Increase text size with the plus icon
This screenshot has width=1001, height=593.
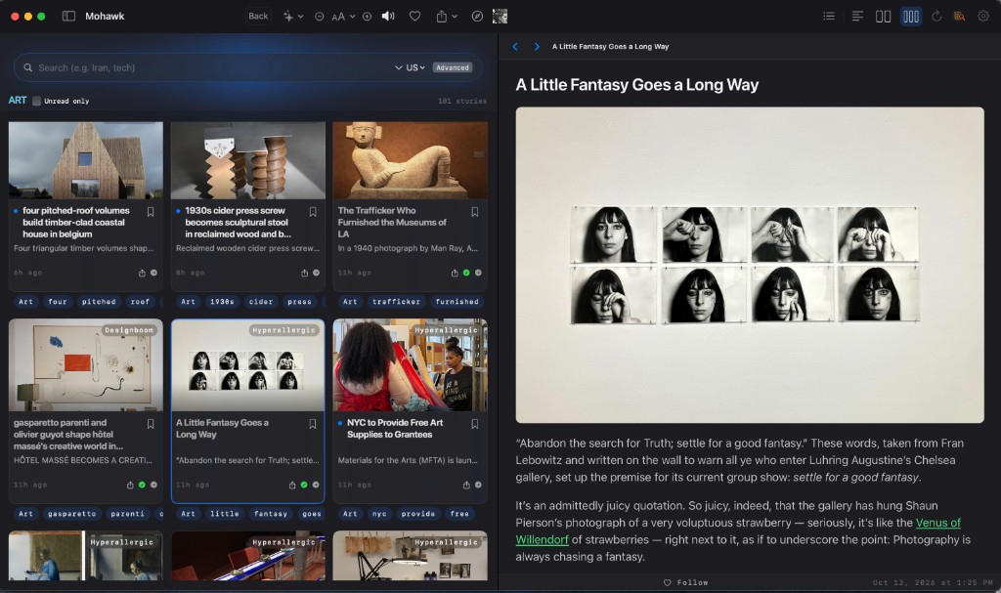tap(368, 17)
